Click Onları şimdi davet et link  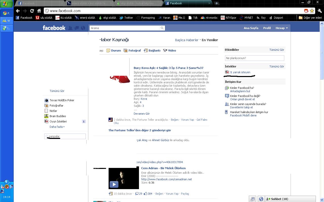pos(242,99)
